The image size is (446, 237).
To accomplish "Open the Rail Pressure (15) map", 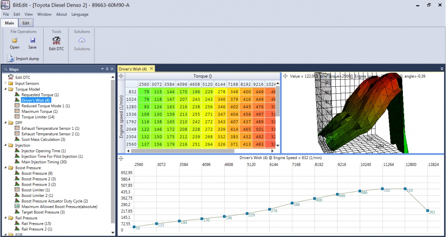I will click(37, 223).
